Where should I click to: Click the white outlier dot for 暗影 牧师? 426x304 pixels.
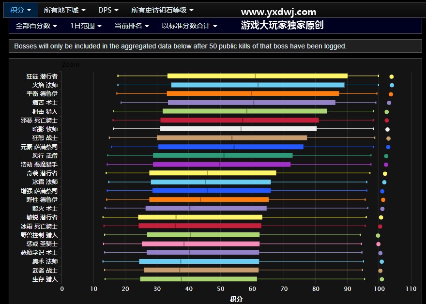pos(387,129)
